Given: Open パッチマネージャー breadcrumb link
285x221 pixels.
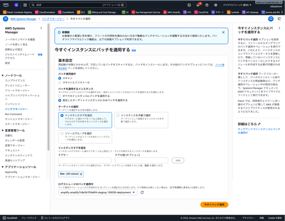Looking at the screenshot, I should coord(53,19).
